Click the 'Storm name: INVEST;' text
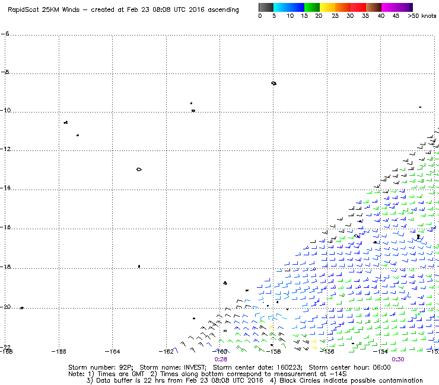This screenshot has width=439, height=385. coord(173,367)
